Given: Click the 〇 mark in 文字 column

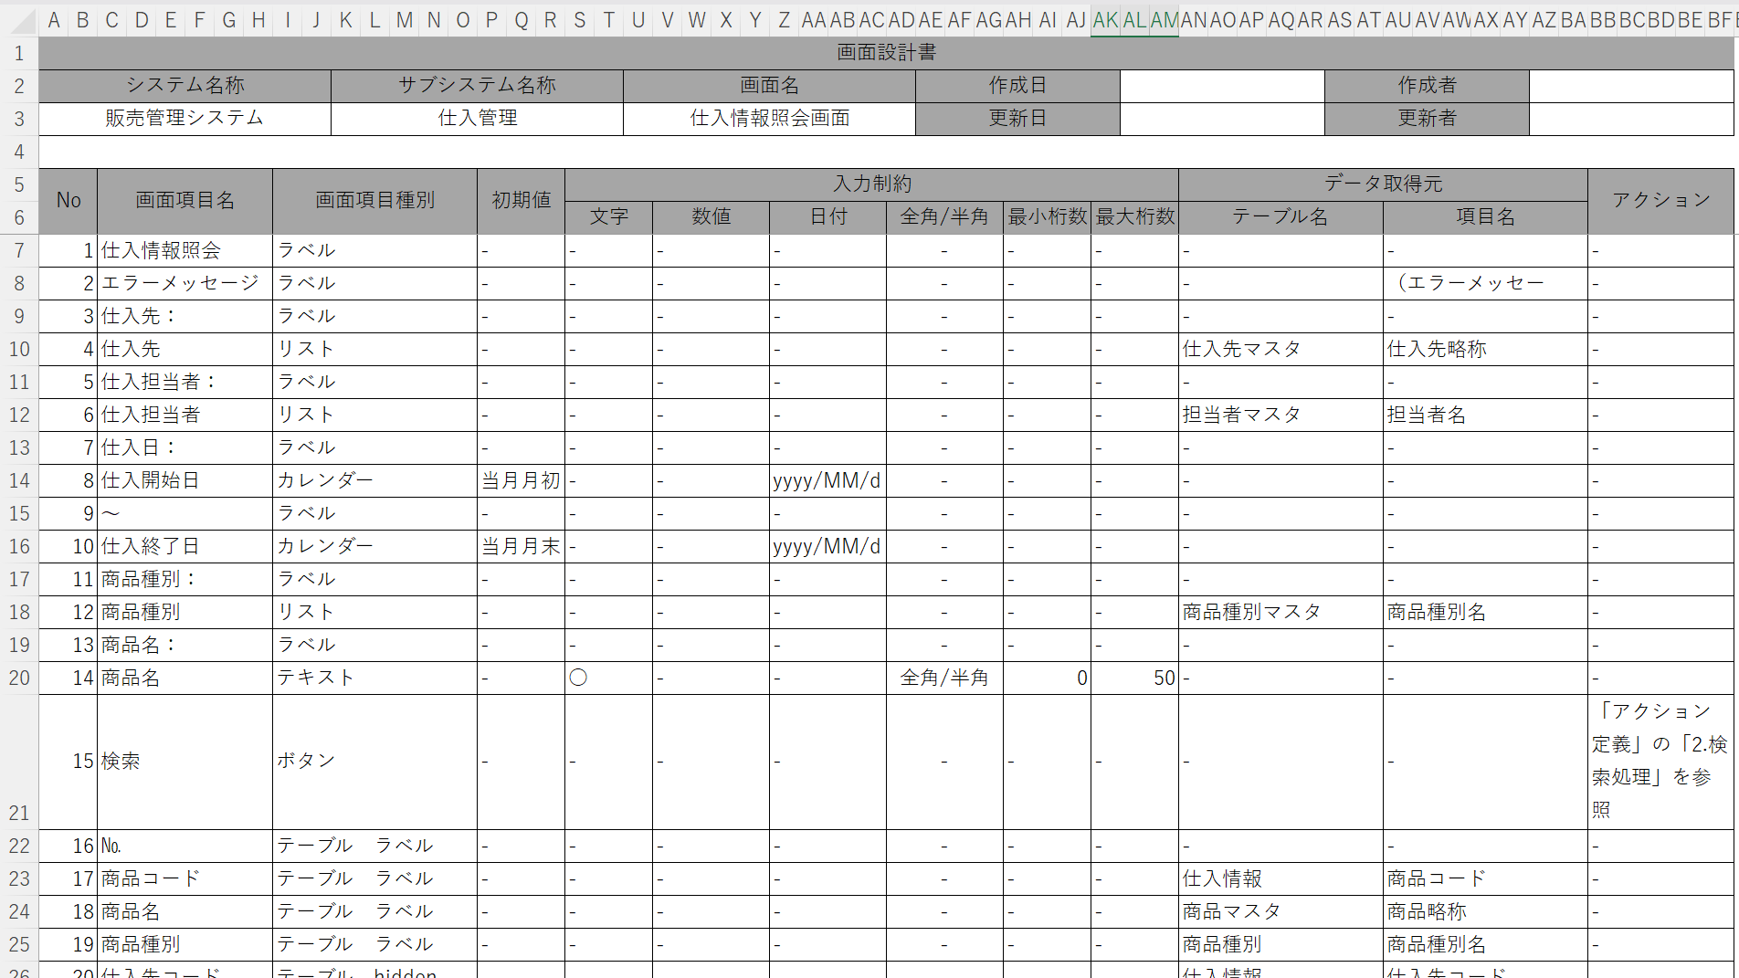Looking at the screenshot, I should (578, 678).
